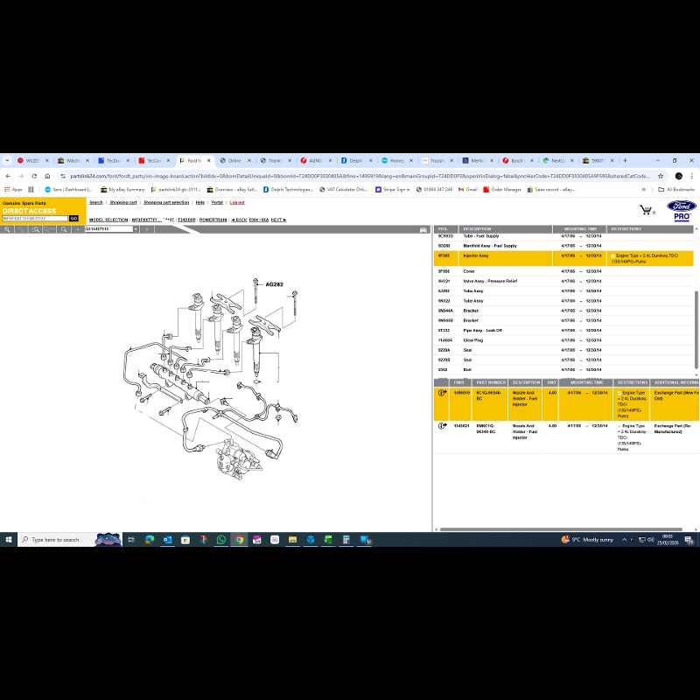Click the previous illustration arrow in diagram toolbar

click(77, 229)
